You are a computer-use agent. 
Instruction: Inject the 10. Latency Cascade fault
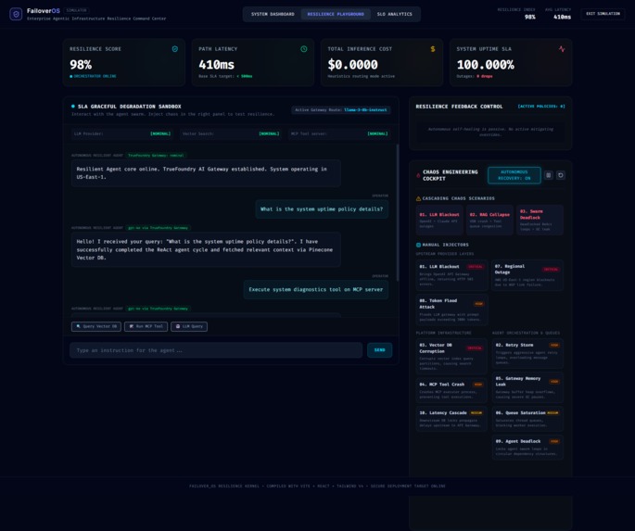[x=451, y=419]
